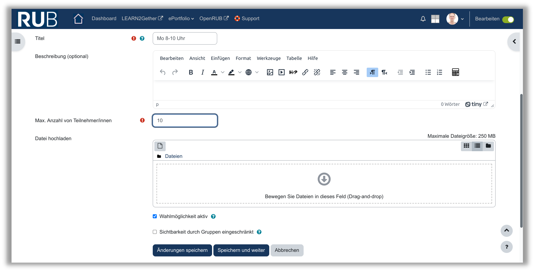Switch file view to grid icons
Viewport: 535px width, 272px height.
(x=466, y=146)
